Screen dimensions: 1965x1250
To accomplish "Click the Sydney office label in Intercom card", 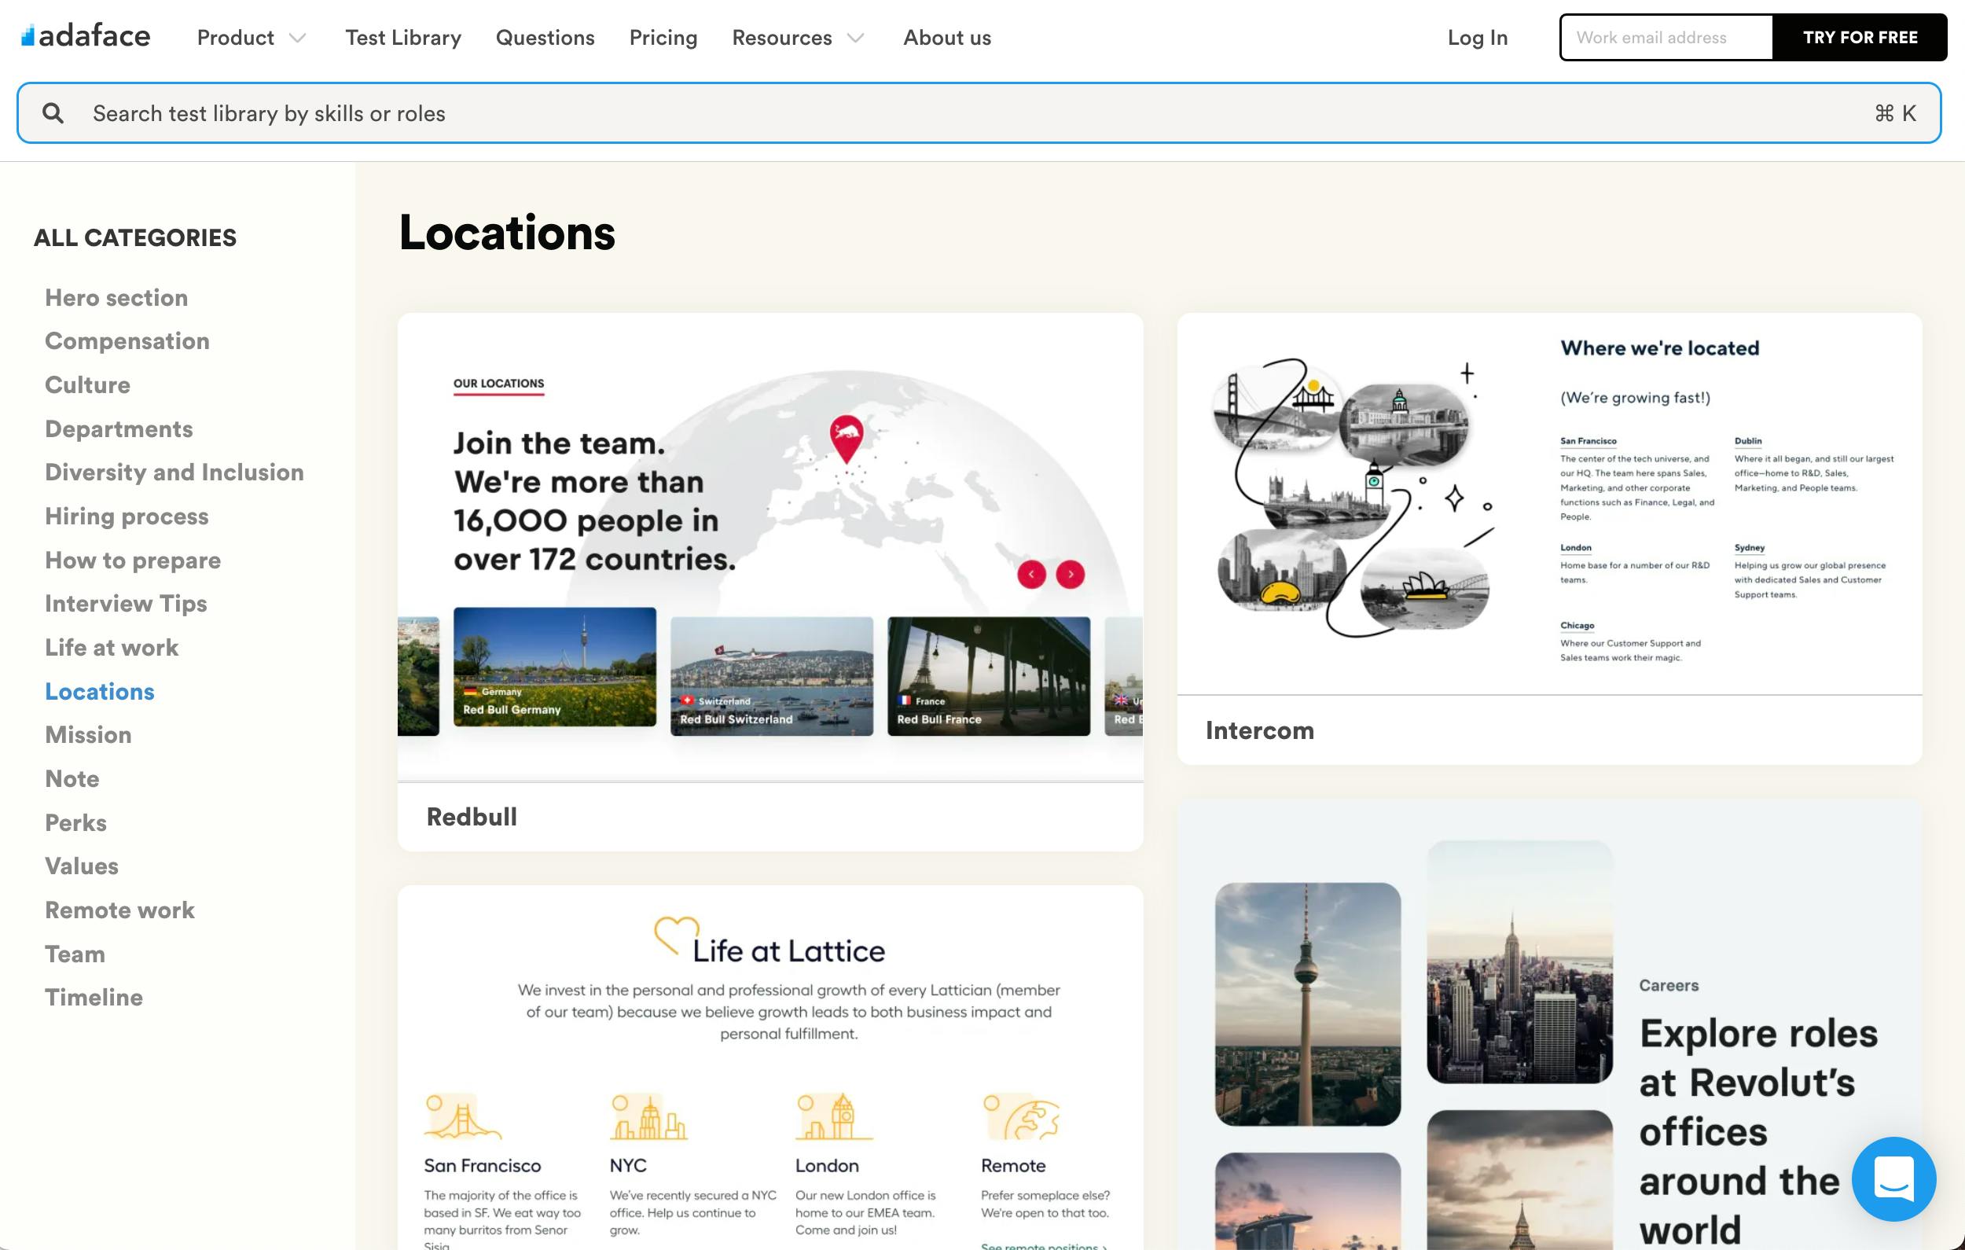I will coord(1750,548).
